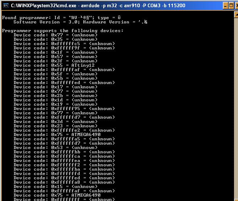Click the Device code 0xfffffff2 row
The image size is (238, 201).
[64, 165]
